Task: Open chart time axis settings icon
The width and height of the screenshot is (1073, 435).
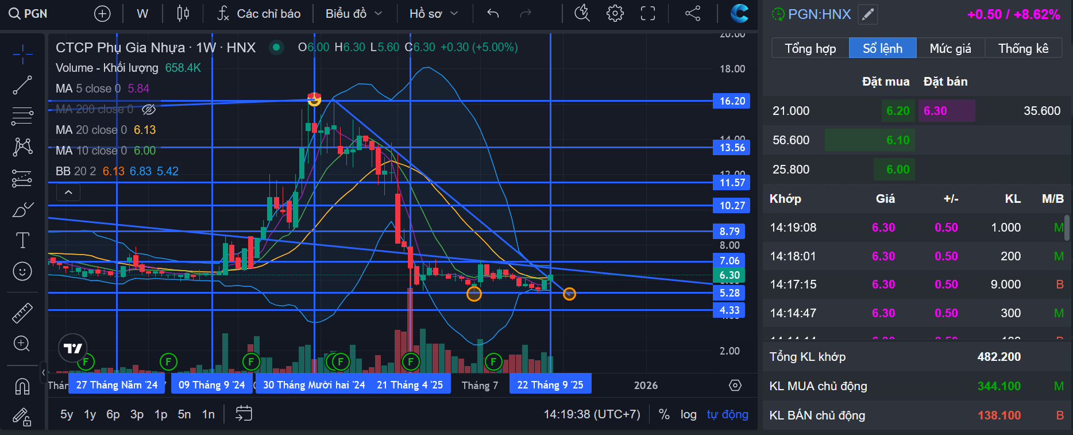Action: tap(735, 386)
